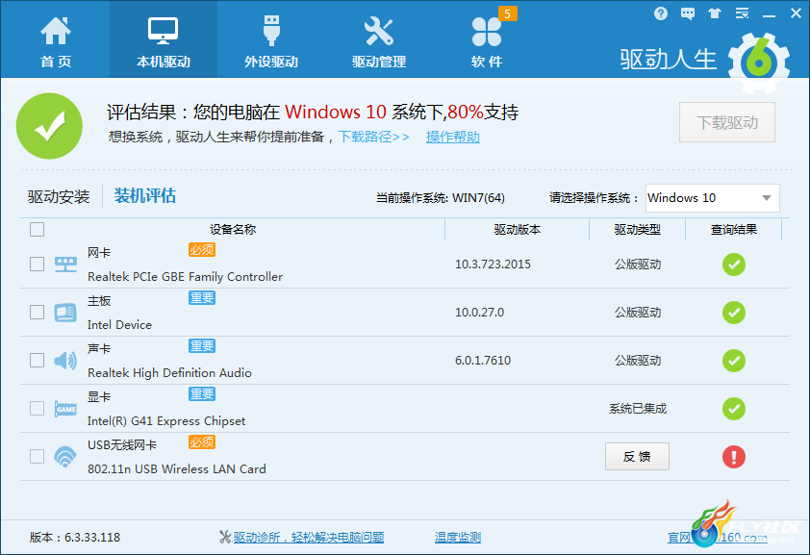This screenshot has width=810, height=555.
Task: Click the 必须 tag on 网卡 row
Action: point(202,250)
